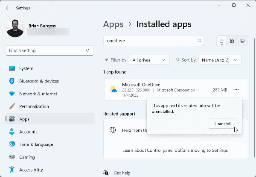Click the Accessibility figure icon
Viewport: 256px width, 177px height.
(x=12, y=169)
